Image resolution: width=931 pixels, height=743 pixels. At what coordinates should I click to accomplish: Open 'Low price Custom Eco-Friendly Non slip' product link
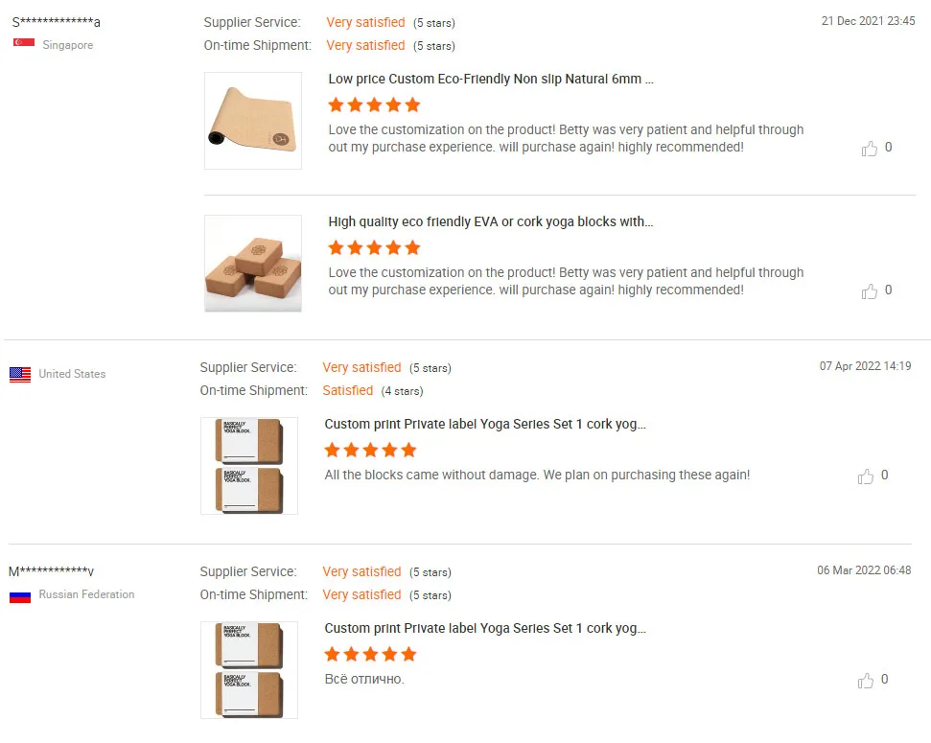pos(491,80)
